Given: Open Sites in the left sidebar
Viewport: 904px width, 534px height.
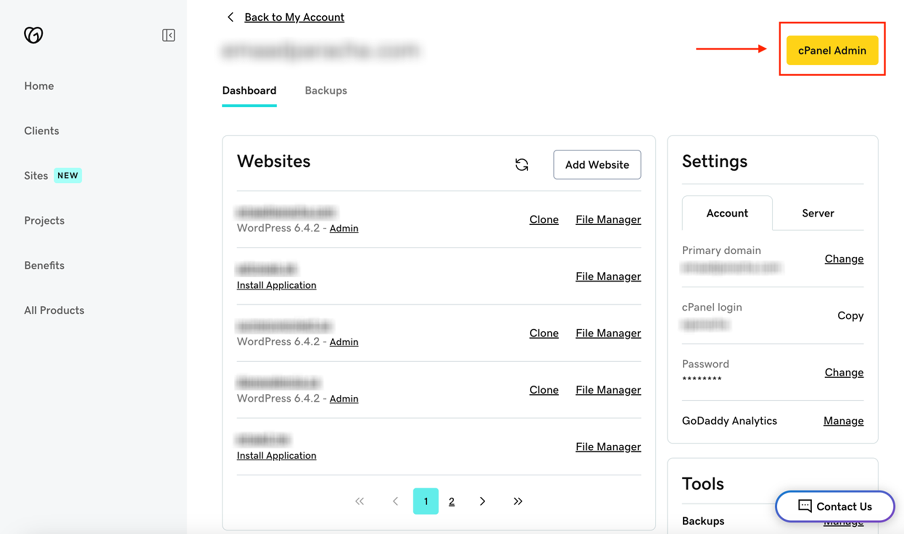Looking at the screenshot, I should coord(36,176).
